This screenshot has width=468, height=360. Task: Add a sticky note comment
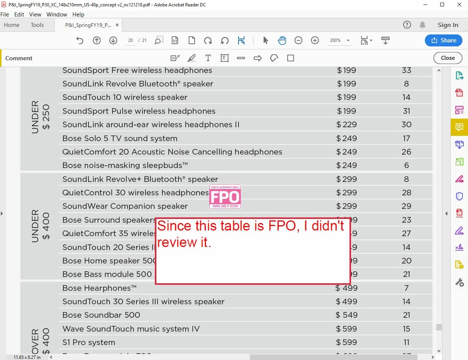[x=175, y=58]
